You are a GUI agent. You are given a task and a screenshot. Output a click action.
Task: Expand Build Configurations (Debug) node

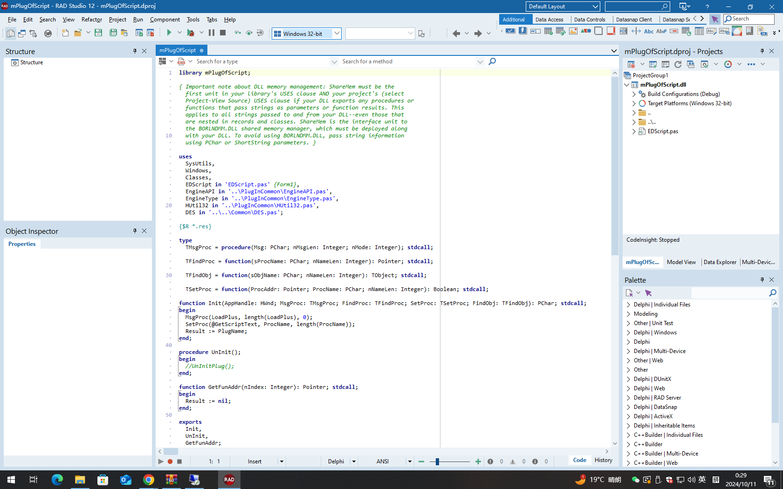click(634, 94)
